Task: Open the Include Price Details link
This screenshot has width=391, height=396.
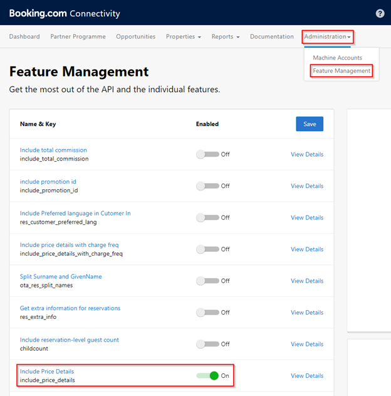Action: pyautogui.click(x=47, y=372)
